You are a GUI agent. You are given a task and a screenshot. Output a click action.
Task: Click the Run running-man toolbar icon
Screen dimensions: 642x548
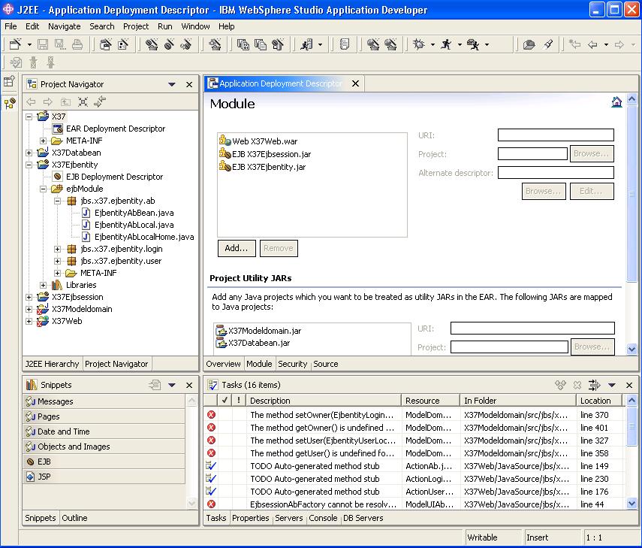coord(446,44)
